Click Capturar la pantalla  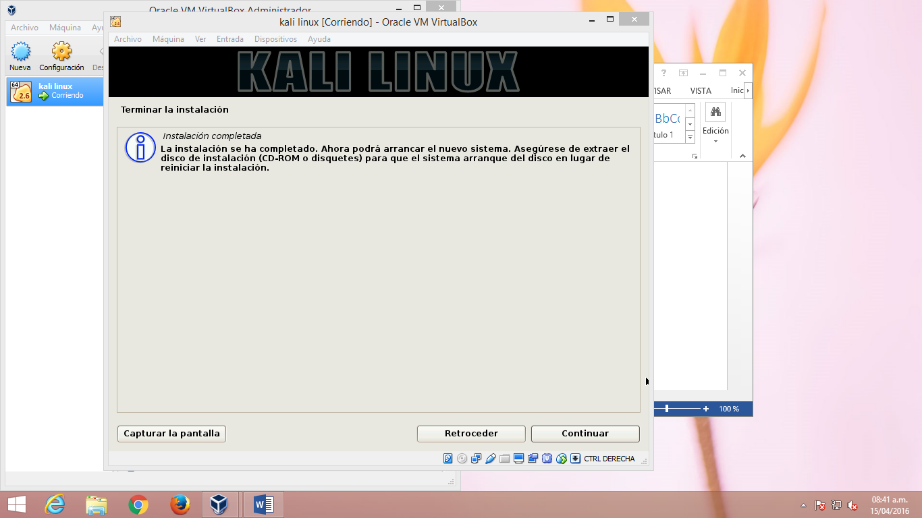171,434
